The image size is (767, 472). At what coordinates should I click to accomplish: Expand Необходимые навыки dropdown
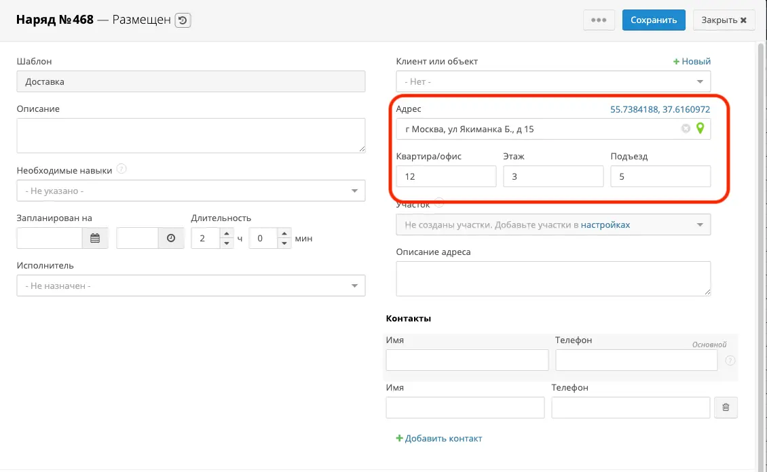click(x=191, y=191)
